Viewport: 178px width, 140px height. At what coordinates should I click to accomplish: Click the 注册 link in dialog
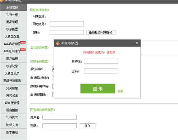[x=120, y=91]
